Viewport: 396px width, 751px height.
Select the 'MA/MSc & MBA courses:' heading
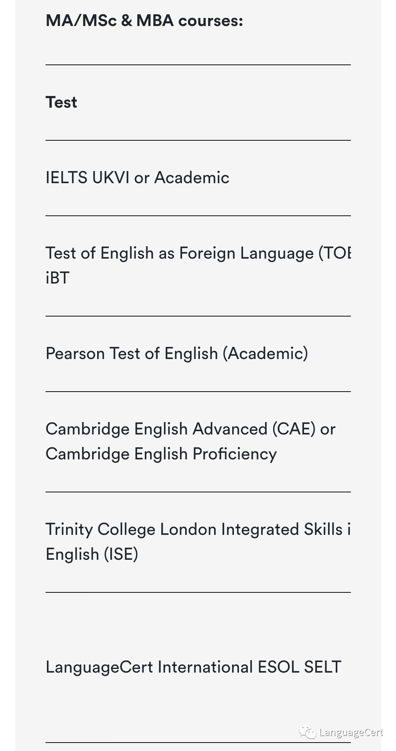(144, 21)
